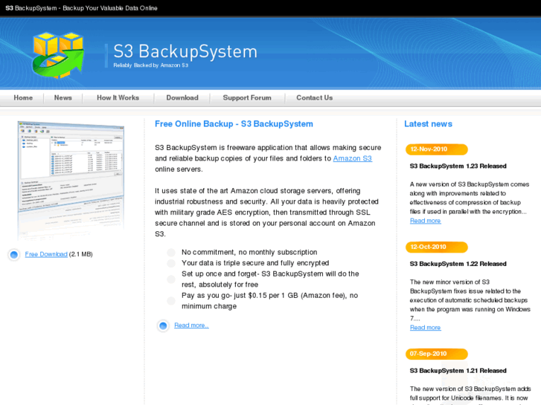541x405 pixels.
Task: Open Read more under the 1.22 release news
Action: coord(425,328)
